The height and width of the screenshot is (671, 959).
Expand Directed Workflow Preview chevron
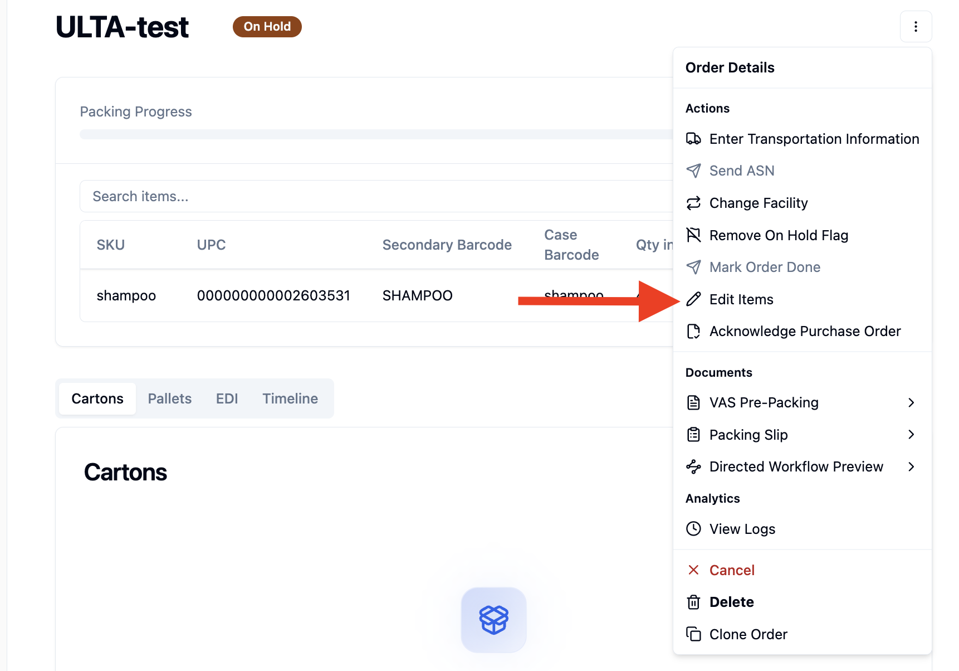point(911,466)
